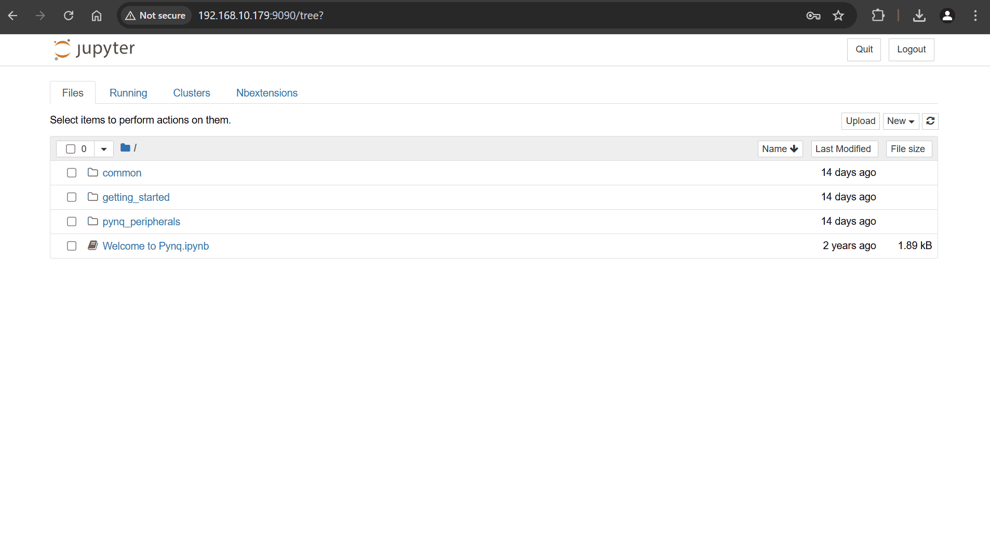Tick the Welcome to Pynq.ipynb checkbox
Image resolution: width=990 pixels, height=546 pixels.
(72, 246)
